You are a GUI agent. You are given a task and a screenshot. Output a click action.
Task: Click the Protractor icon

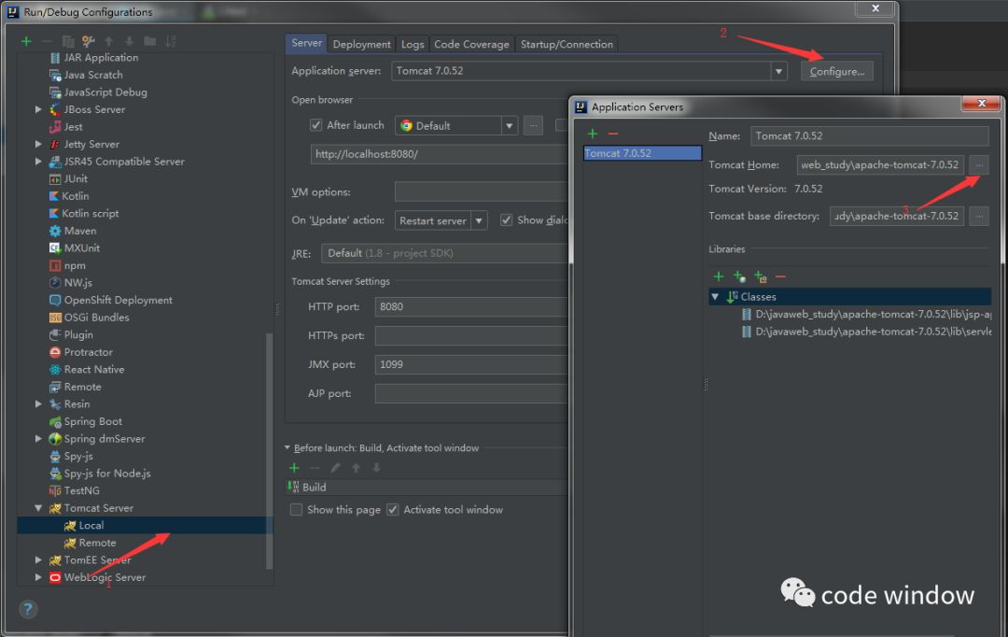(x=55, y=352)
